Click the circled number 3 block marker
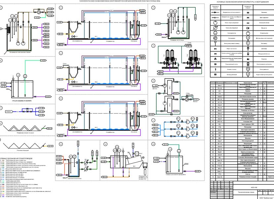274x199 pixels. point(153,7)
